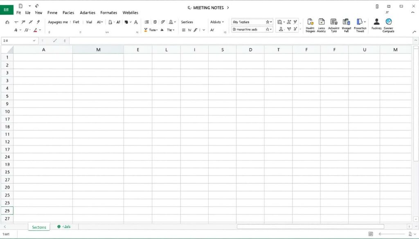Click the diagonal arrow icon in ribbon
This screenshot has height=239, width=419.
(23, 22)
